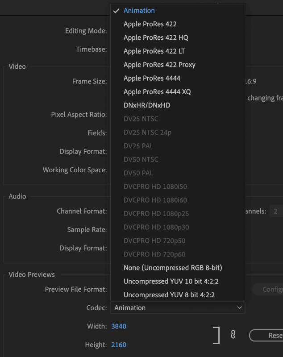Choose Apple ProRes 422 Proxy codec
This screenshot has width=283, height=357.
(x=178, y=65)
